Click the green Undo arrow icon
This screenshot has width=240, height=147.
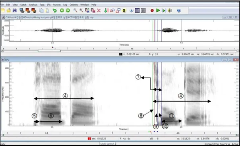click(x=54, y=10)
